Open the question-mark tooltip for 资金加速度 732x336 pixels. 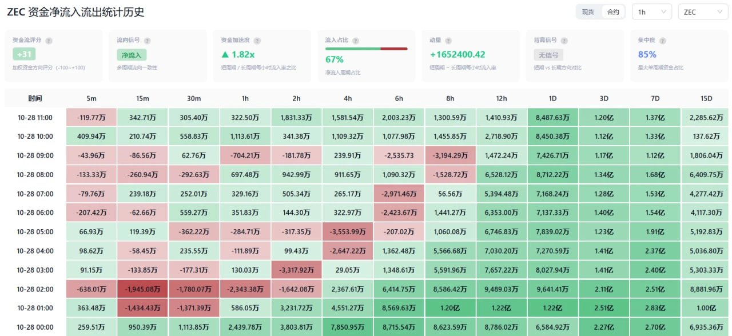tap(257, 41)
